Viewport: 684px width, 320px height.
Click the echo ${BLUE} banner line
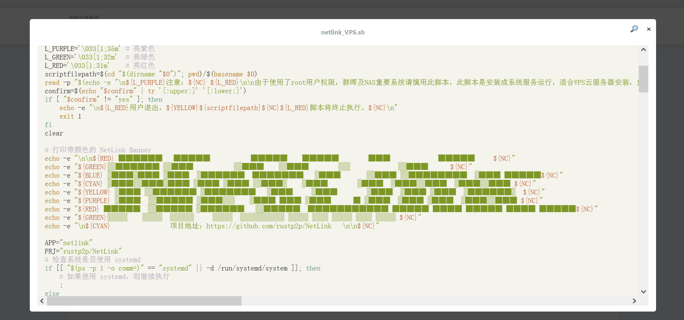304,175
